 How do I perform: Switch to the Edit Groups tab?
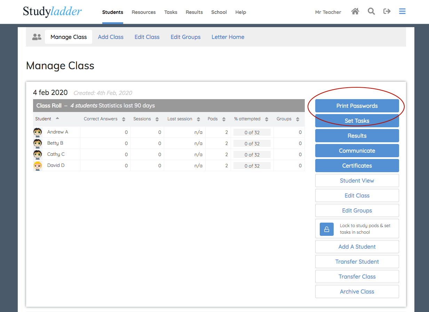pos(185,37)
